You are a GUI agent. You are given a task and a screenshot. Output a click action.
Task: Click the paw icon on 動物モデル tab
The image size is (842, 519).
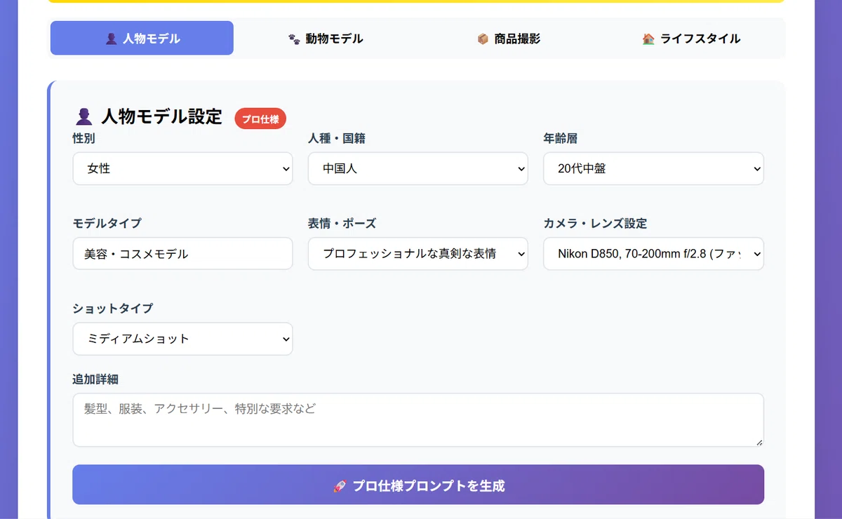click(294, 39)
